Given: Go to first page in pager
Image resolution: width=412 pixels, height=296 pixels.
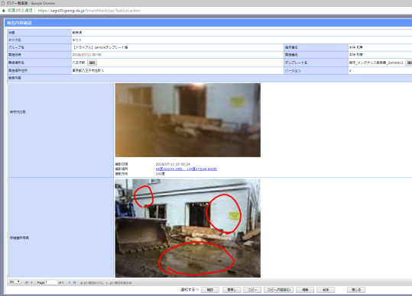Looking at the screenshot, I should (27, 282).
